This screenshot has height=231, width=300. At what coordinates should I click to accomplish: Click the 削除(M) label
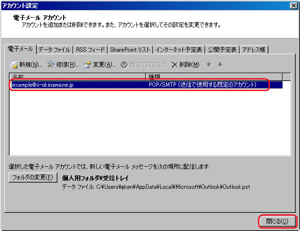[x=189, y=65]
